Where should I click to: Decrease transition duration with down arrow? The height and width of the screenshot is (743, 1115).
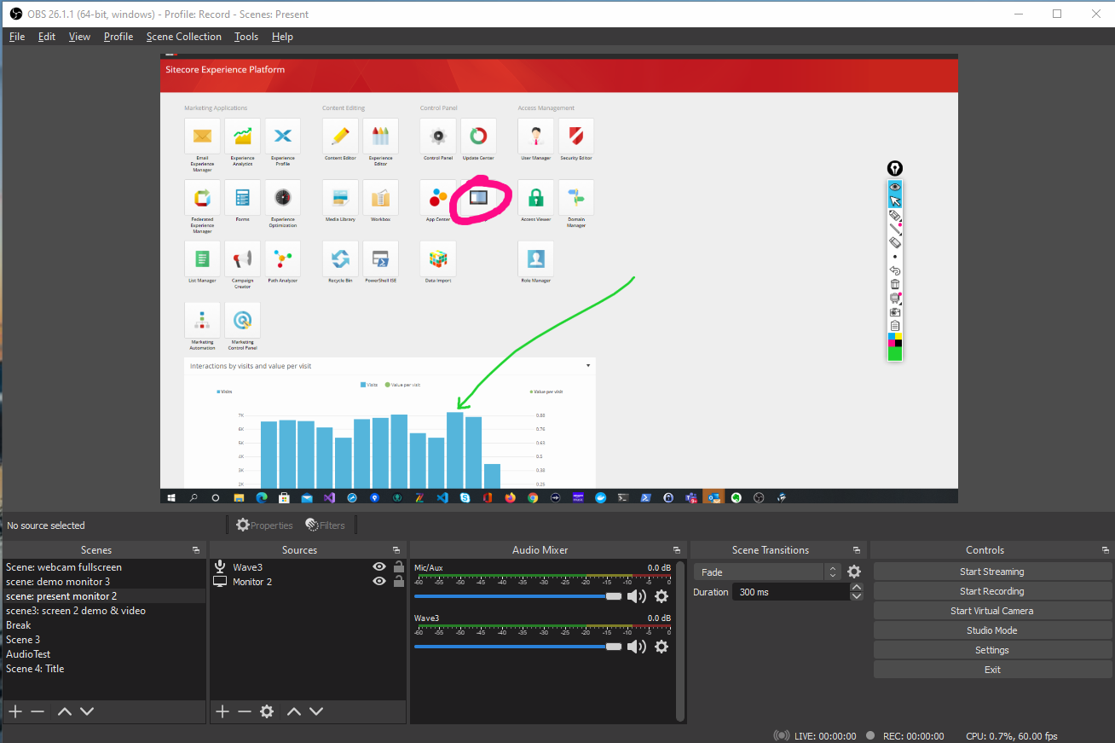[x=857, y=596]
